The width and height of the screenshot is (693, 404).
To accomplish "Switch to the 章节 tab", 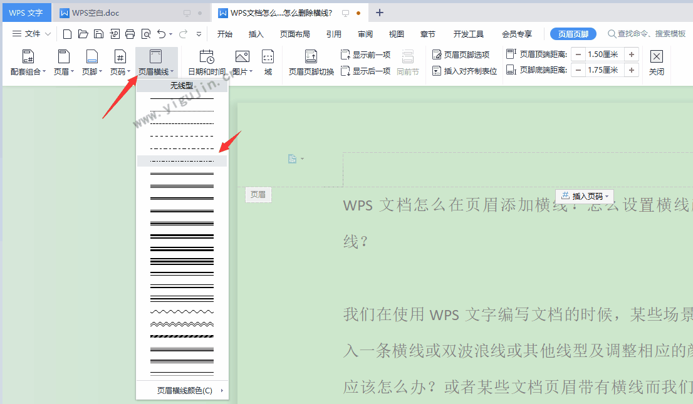I will (427, 34).
